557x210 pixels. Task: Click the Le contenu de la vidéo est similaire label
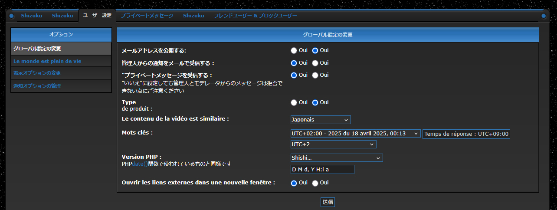point(175,118)
